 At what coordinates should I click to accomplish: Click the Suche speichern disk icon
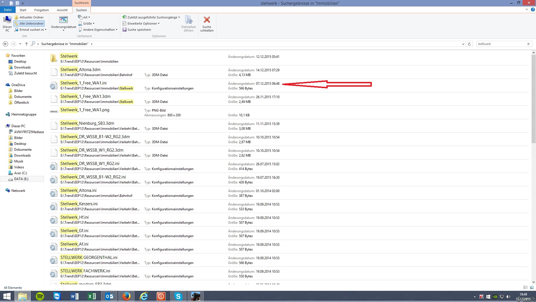tap(125, 30)
